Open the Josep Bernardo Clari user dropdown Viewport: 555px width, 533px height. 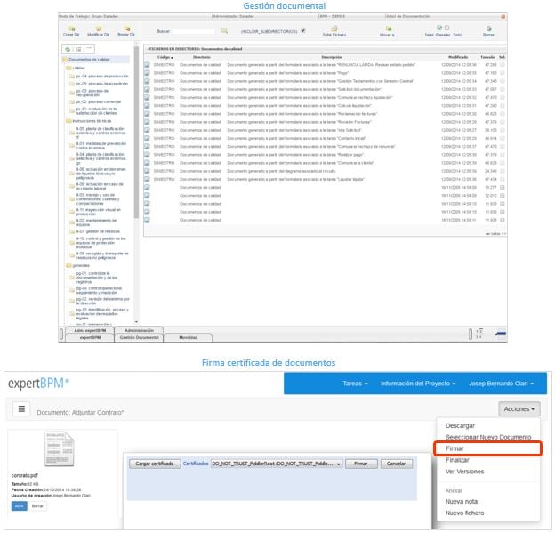(502, 384)
